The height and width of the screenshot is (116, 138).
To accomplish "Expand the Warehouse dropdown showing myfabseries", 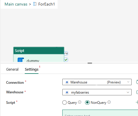I will pyautogui.click(x=97, y=92).
